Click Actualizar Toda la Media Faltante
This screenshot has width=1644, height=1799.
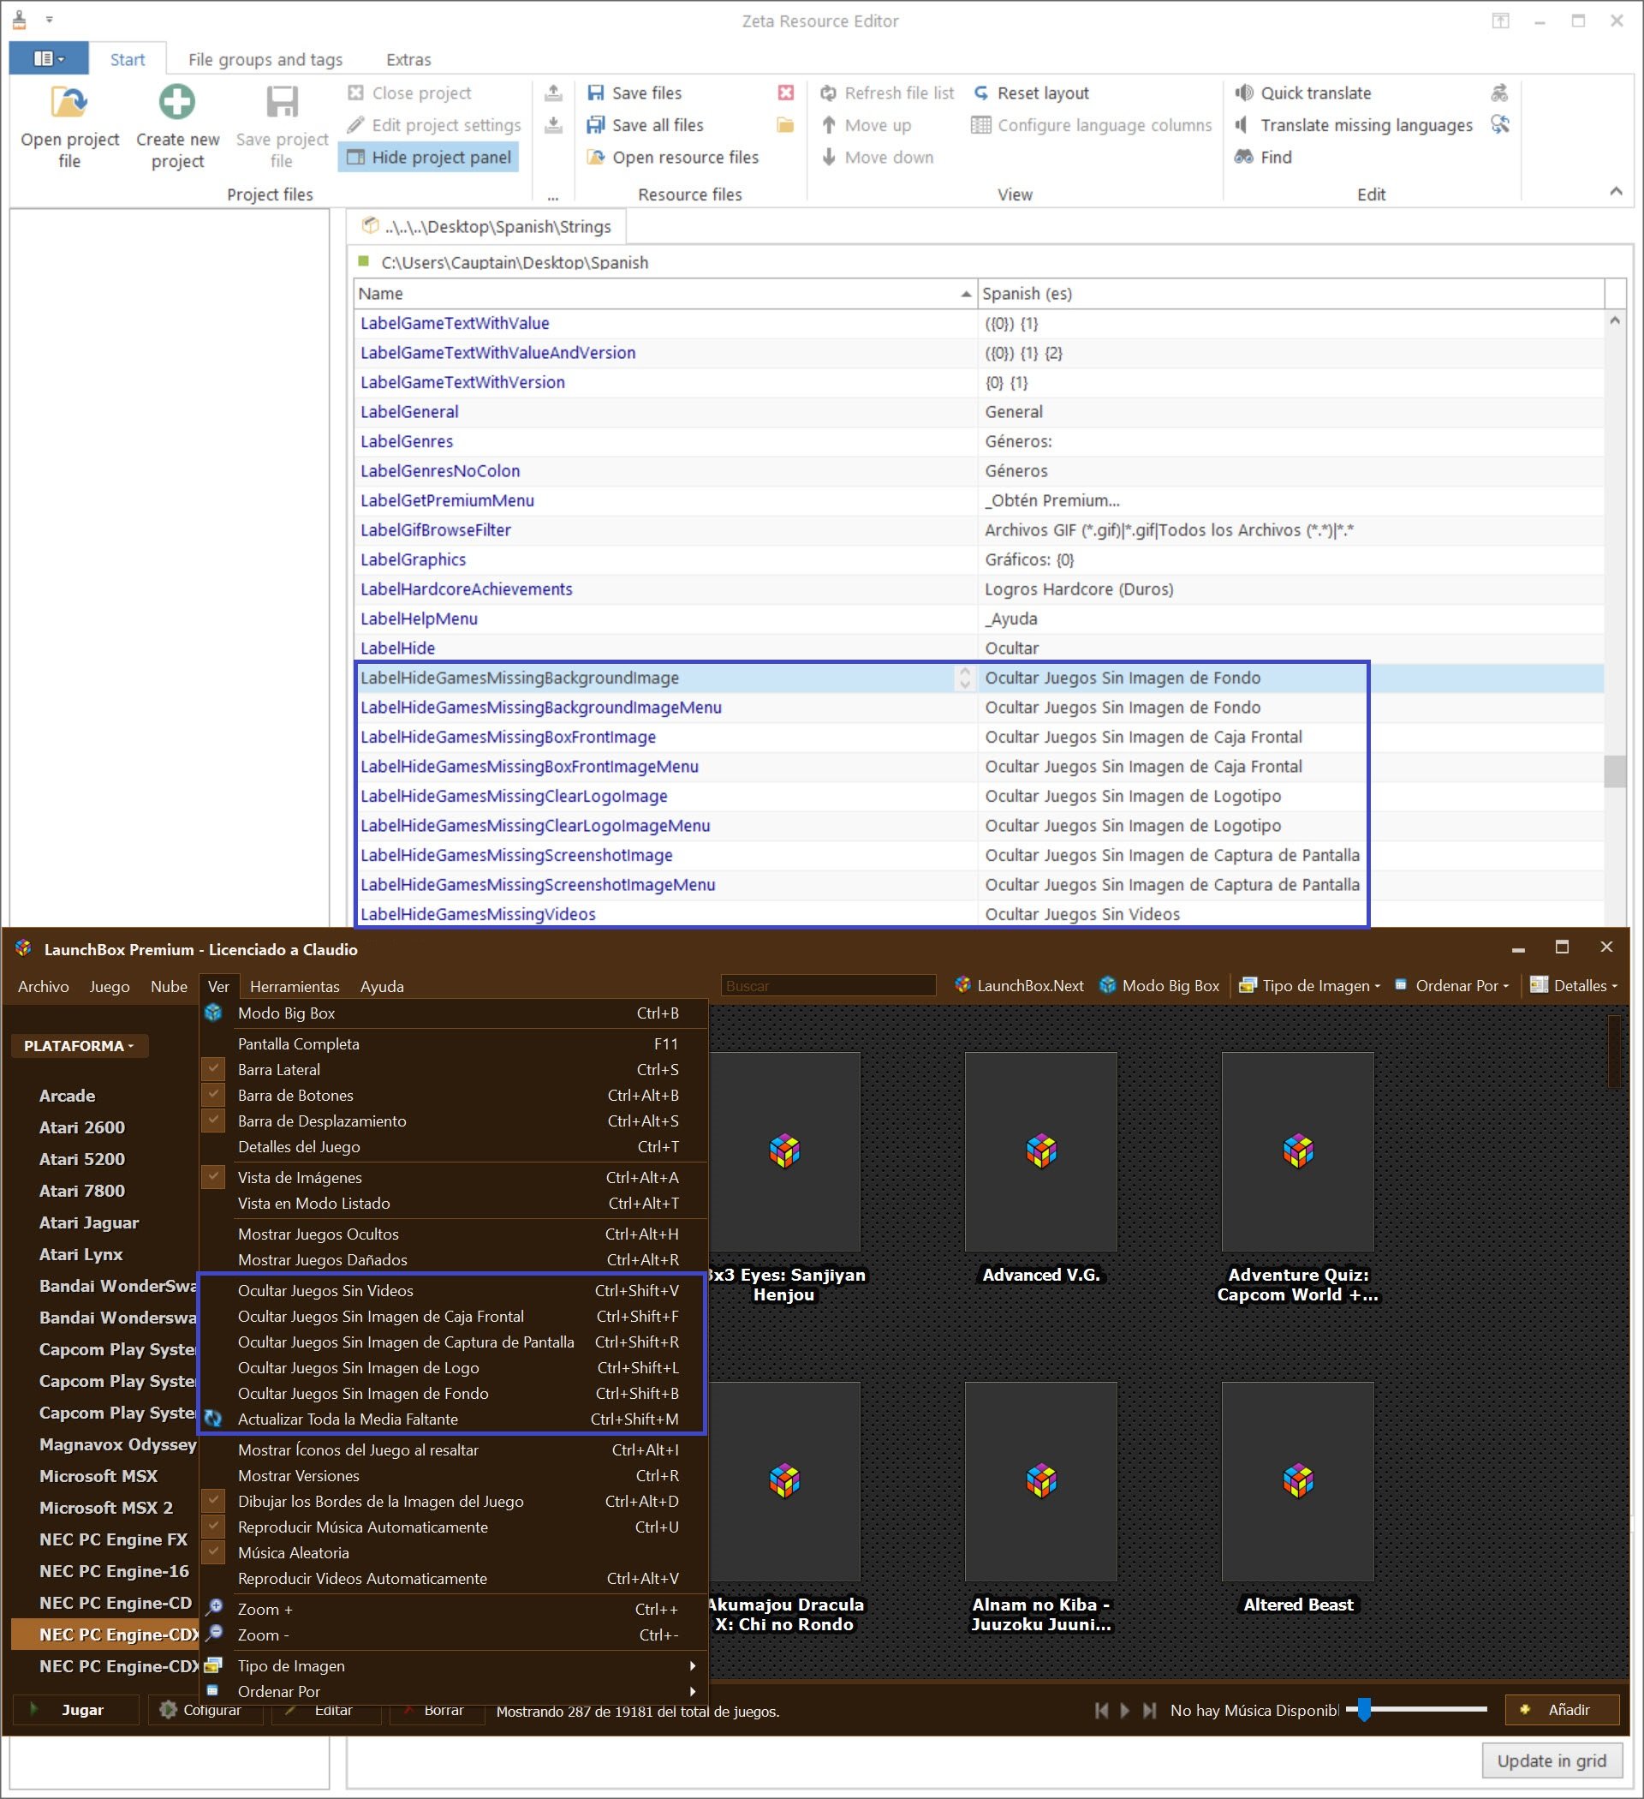pos(453,1419)
